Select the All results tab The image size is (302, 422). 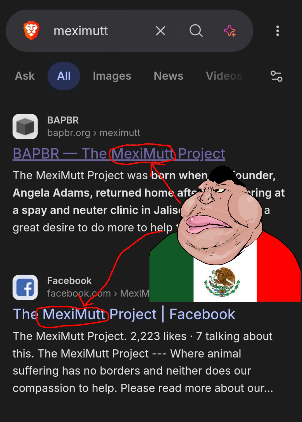pos(64,76)
